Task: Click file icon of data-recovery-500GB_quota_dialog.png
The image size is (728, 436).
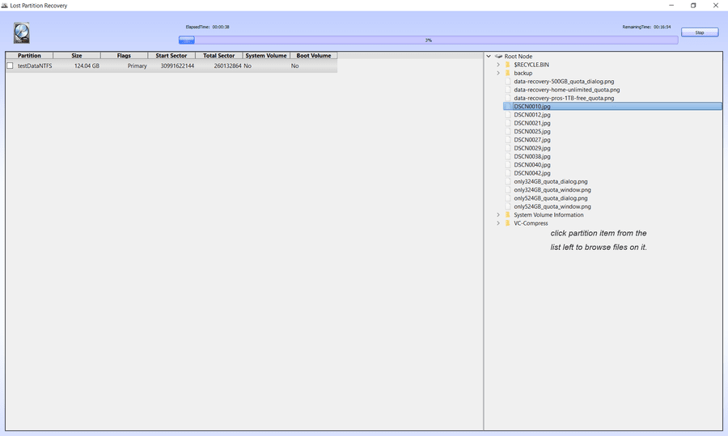Action: (x=508, y=81)
